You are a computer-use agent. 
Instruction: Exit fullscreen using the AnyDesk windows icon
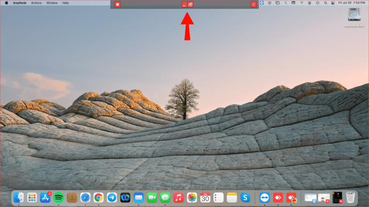[190, 4]
